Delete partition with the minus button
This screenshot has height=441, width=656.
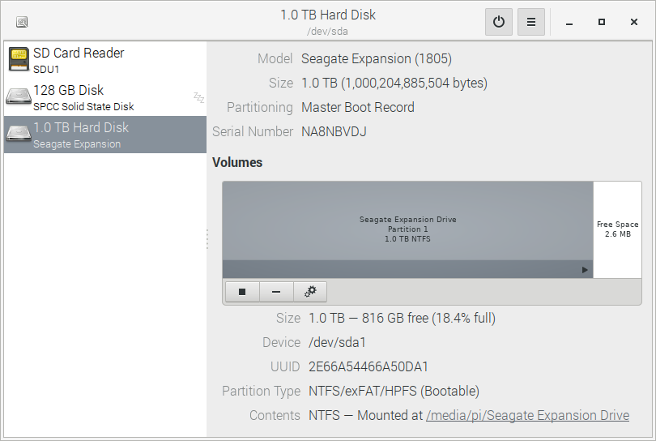[276, 292]
